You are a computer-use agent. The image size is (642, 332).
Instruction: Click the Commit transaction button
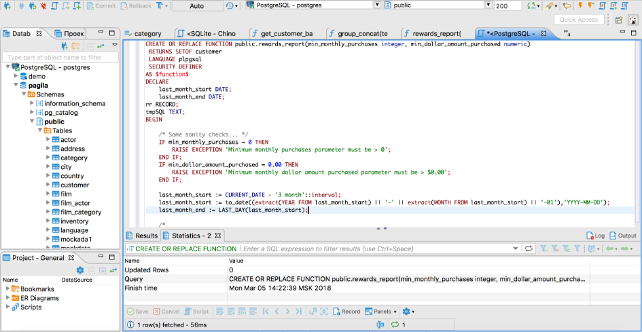coord(101,6)
